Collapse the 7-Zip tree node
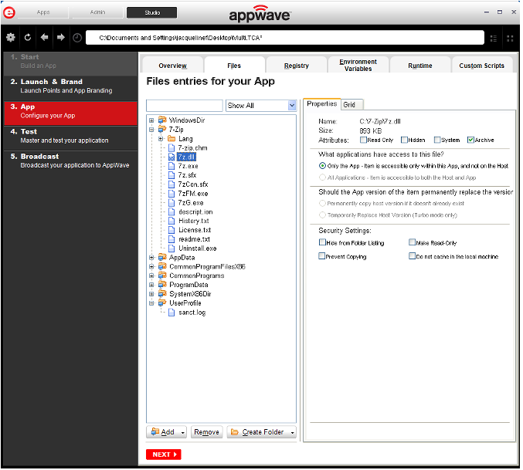This screenshot has height=470, width=523. pos(151,129)
